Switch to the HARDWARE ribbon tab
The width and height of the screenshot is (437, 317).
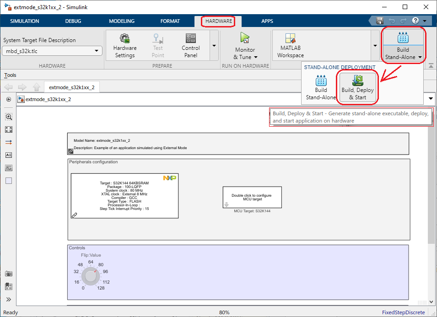click(218, 21)
